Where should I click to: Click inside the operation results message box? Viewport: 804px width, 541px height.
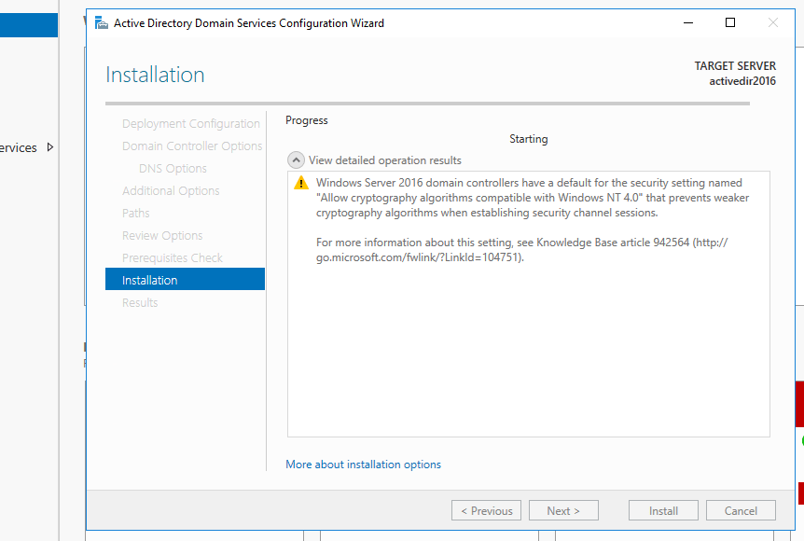point(528,354)
